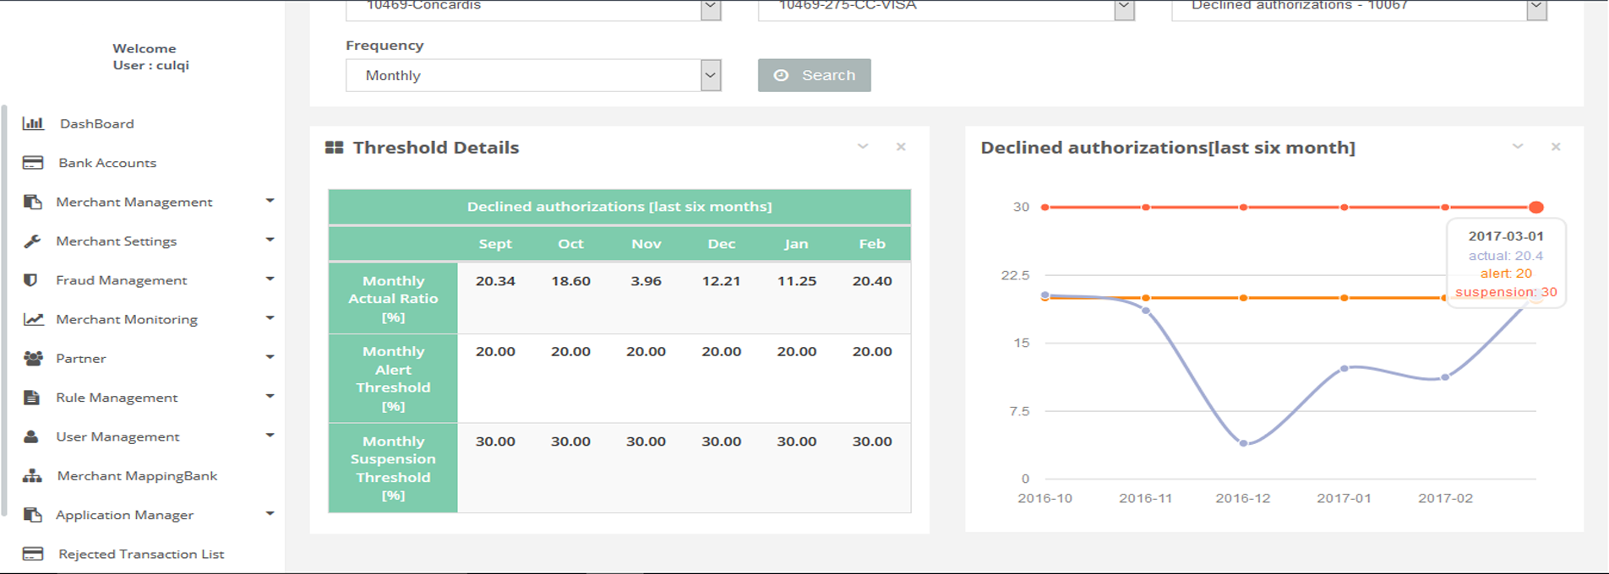
Task: Open the Application Manager menu item
Action: [124, 515]
